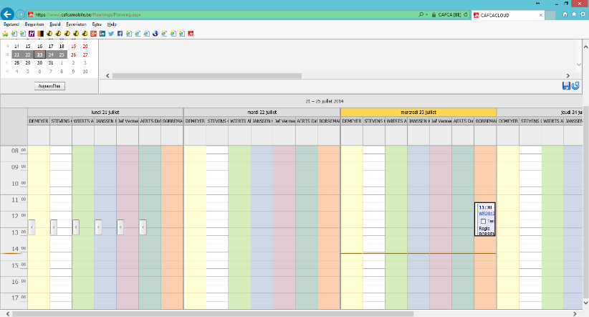Select date 26 in the mini calendar
589x317 pixels.
(74, 55)
